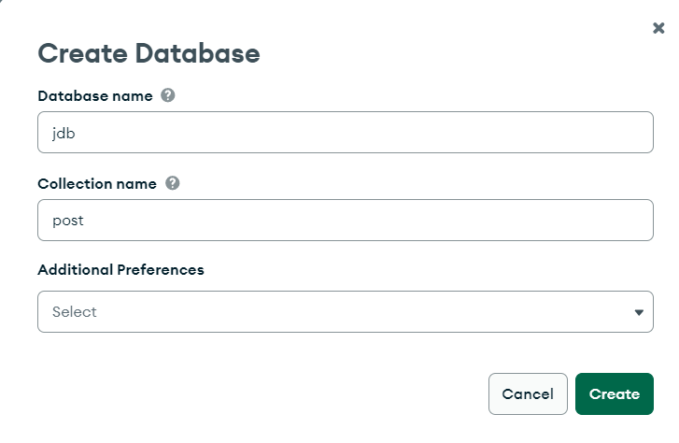Open help tooltip beside Database name
679x443 pixels.
tap(168, 95)
